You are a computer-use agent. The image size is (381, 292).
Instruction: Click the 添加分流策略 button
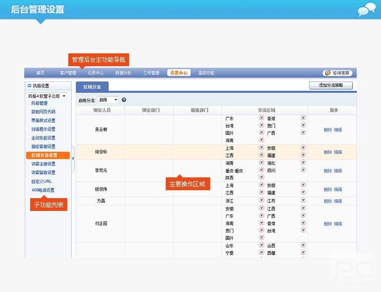331,85
